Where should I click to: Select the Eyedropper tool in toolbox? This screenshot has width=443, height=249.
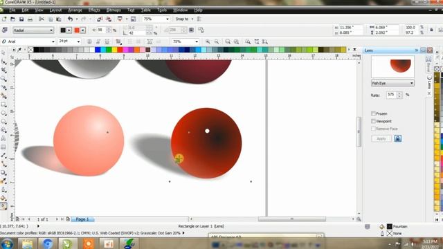click(x=3, y=181)
